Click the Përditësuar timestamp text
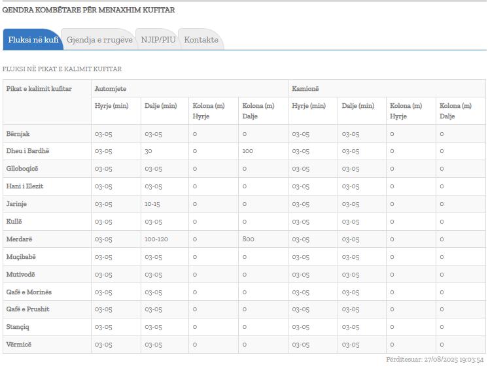Screen dimensions: 488x376 (x=434, y=360)
